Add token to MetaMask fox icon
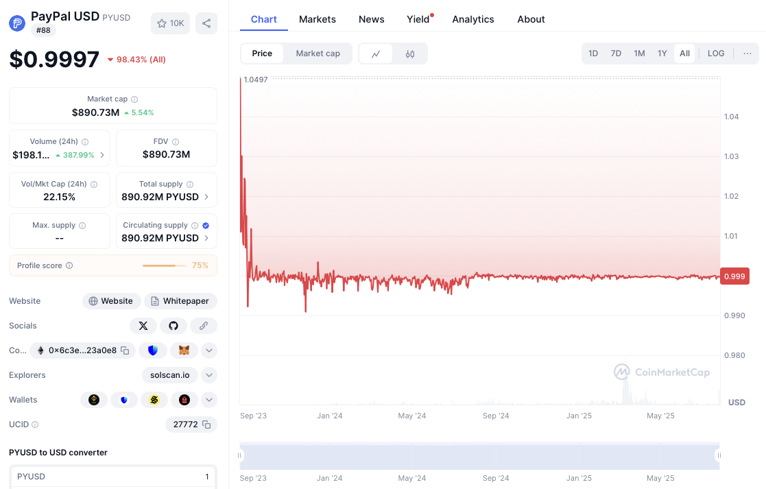Viewport: 766px width, 489px height. (184, 350)
